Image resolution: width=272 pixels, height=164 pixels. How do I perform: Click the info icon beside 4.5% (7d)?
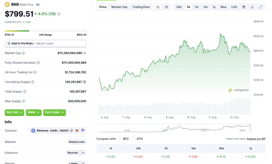point(59,14)
